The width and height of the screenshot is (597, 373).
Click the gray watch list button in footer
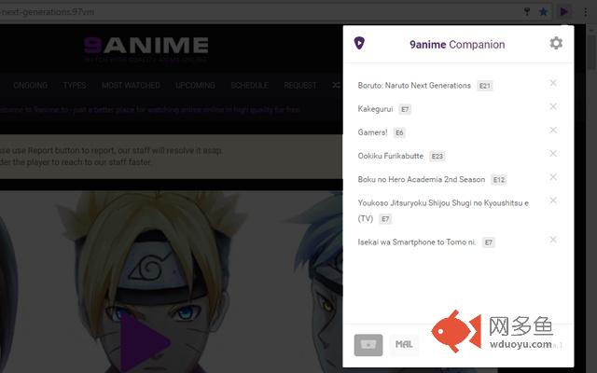coord(368,345)
